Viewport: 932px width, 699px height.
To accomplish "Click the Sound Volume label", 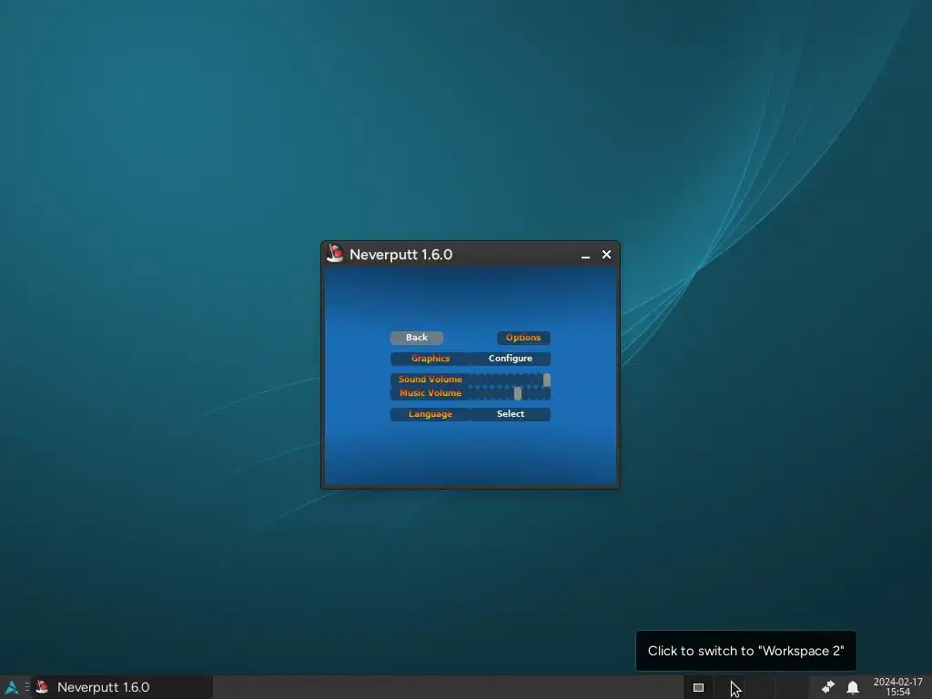I will 431,380.
